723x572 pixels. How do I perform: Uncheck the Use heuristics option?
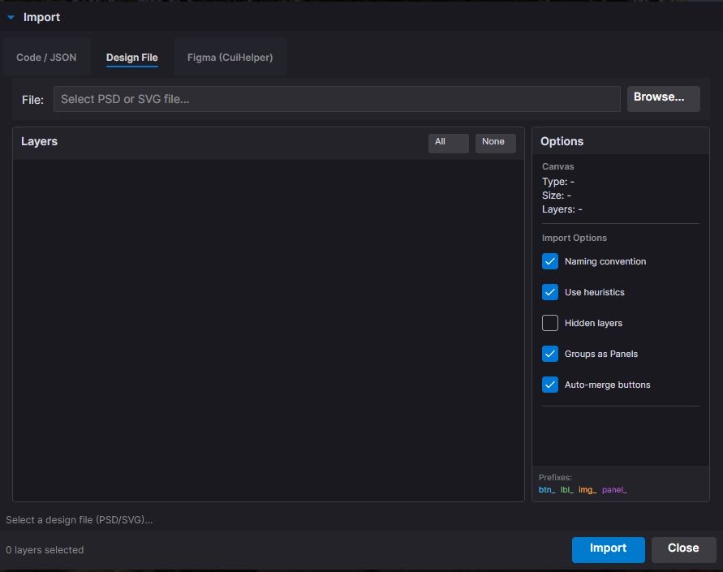(550, 292)
